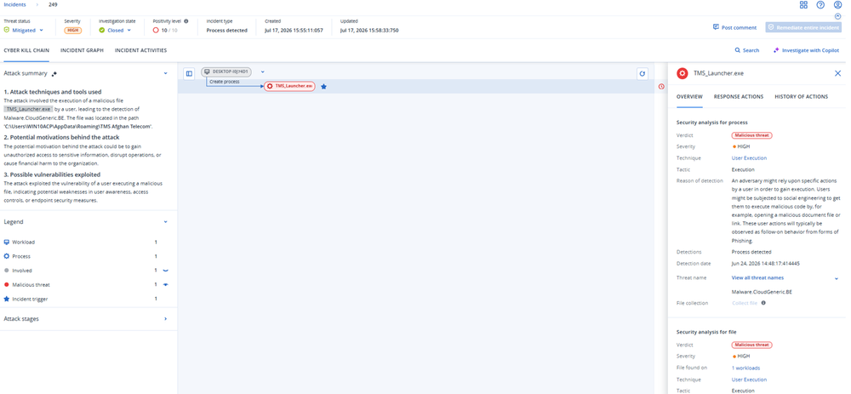Click the Post comment button
The width and height of the screenshot is (851, 394).
(734, 27)
